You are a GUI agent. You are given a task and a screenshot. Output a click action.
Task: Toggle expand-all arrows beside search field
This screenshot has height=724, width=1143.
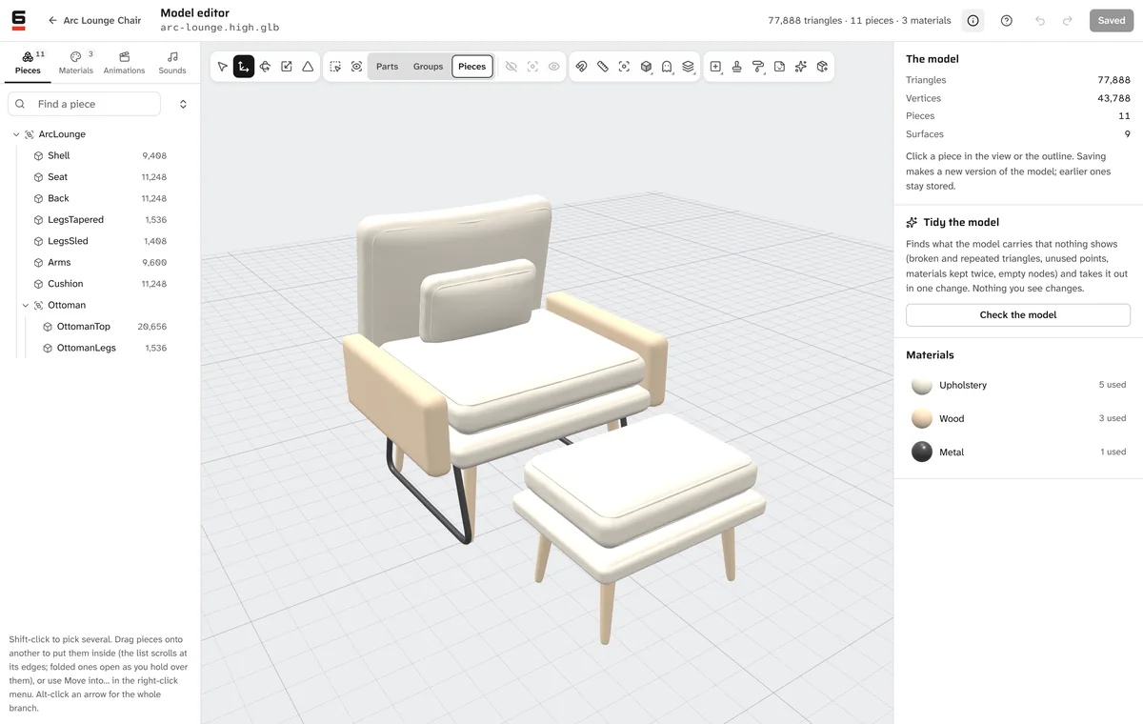pos(183,104)
